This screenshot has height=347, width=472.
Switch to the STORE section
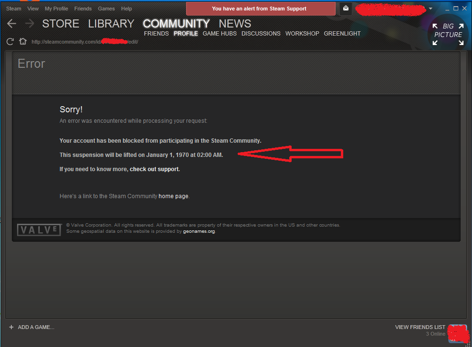pos(61,24)
